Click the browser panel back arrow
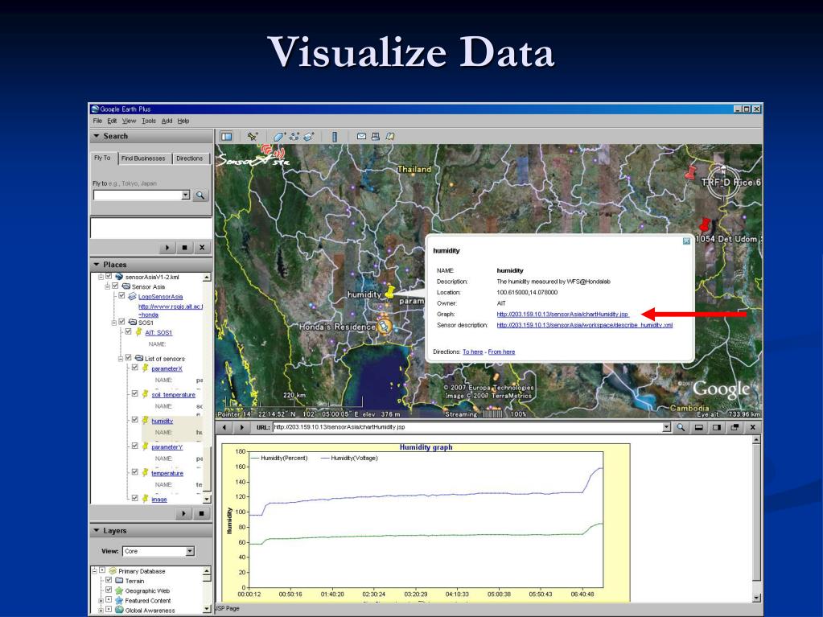This screenshot has height=617, width=823. (x=224, y=427)
